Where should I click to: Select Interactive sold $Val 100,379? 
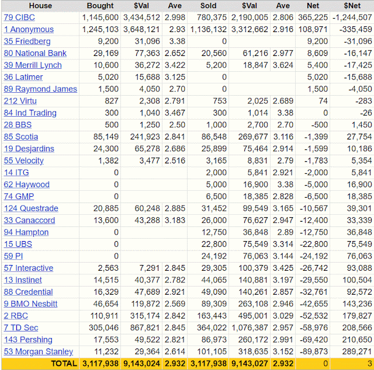(253, 268)
